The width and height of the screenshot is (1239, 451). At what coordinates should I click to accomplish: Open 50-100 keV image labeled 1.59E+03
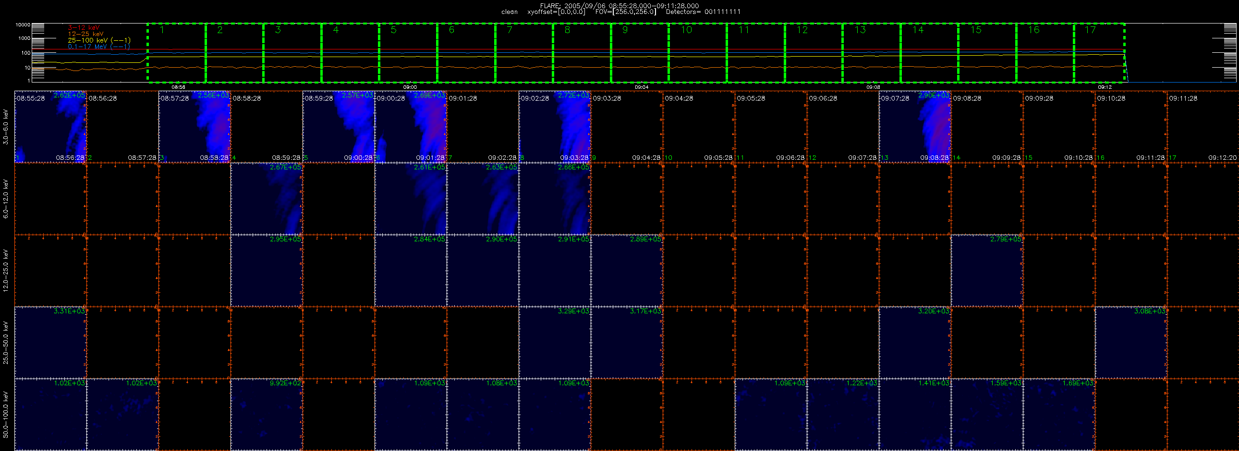[987, 415]
